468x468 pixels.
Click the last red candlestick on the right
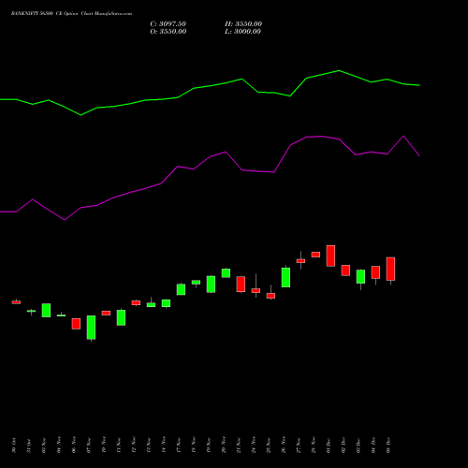click(x=390, y=269)
